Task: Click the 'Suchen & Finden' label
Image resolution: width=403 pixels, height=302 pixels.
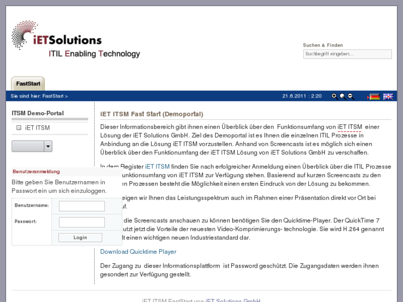Action: coord(323,45)
